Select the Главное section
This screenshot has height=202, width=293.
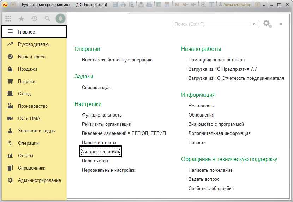click(34, 32)
